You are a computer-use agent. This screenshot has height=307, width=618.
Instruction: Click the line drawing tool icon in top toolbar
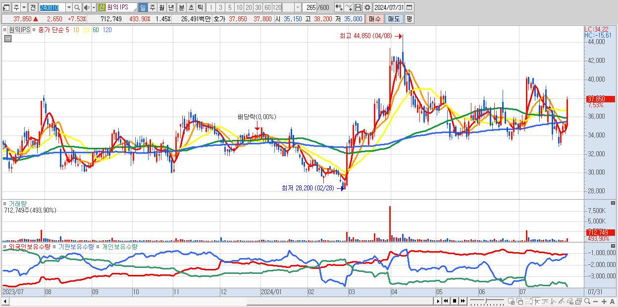pyautogui.click(x=349, y=7)
